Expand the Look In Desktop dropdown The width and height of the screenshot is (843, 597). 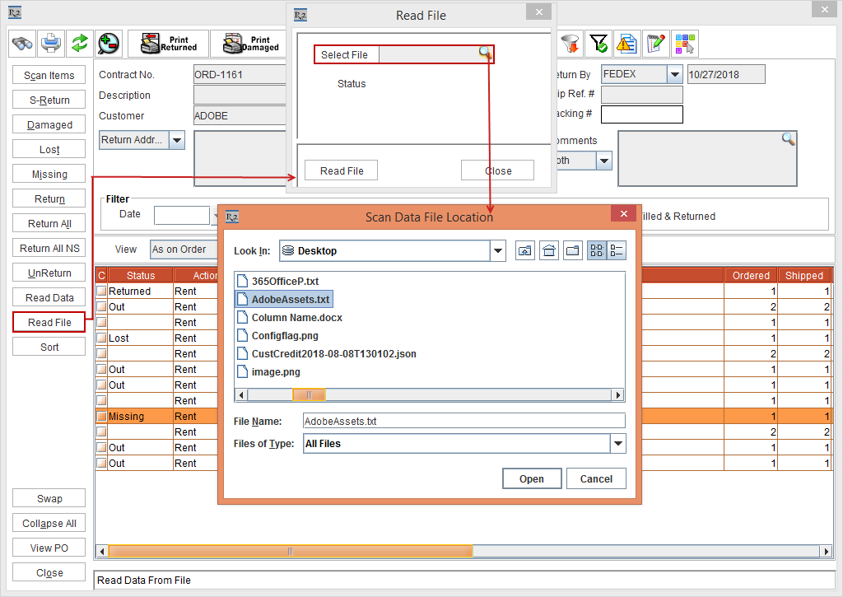pos(497,251)
